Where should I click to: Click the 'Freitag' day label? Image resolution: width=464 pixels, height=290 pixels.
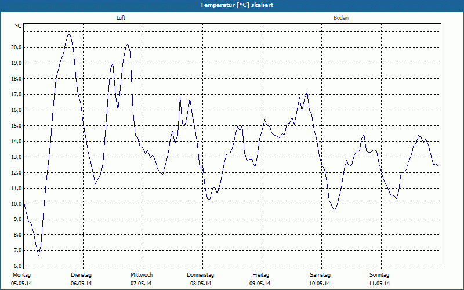260,275
